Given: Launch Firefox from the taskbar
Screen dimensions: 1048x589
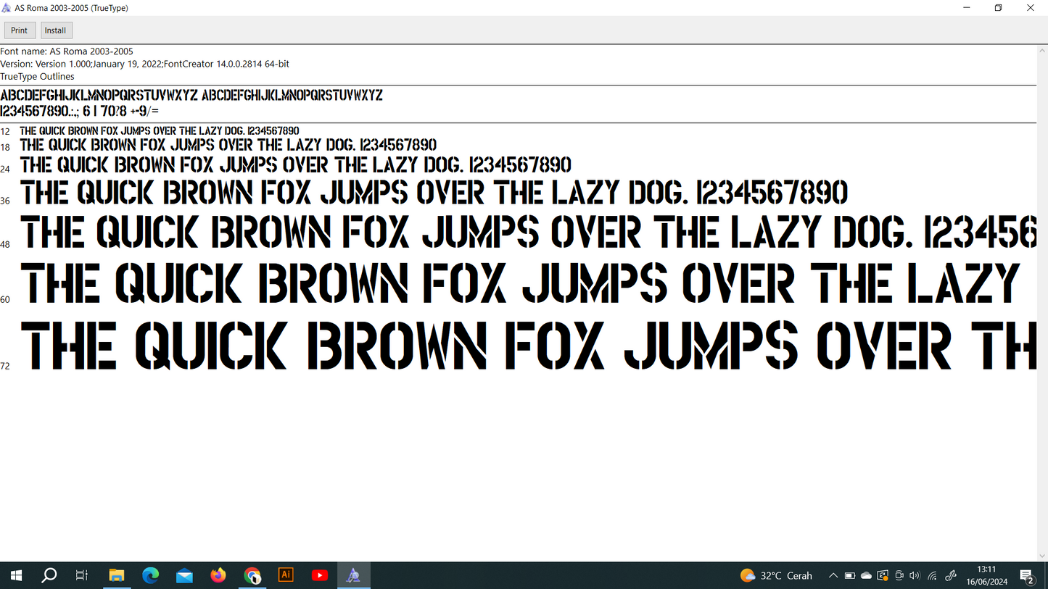Looking at the screenshot, I should [x=218, y=575].
